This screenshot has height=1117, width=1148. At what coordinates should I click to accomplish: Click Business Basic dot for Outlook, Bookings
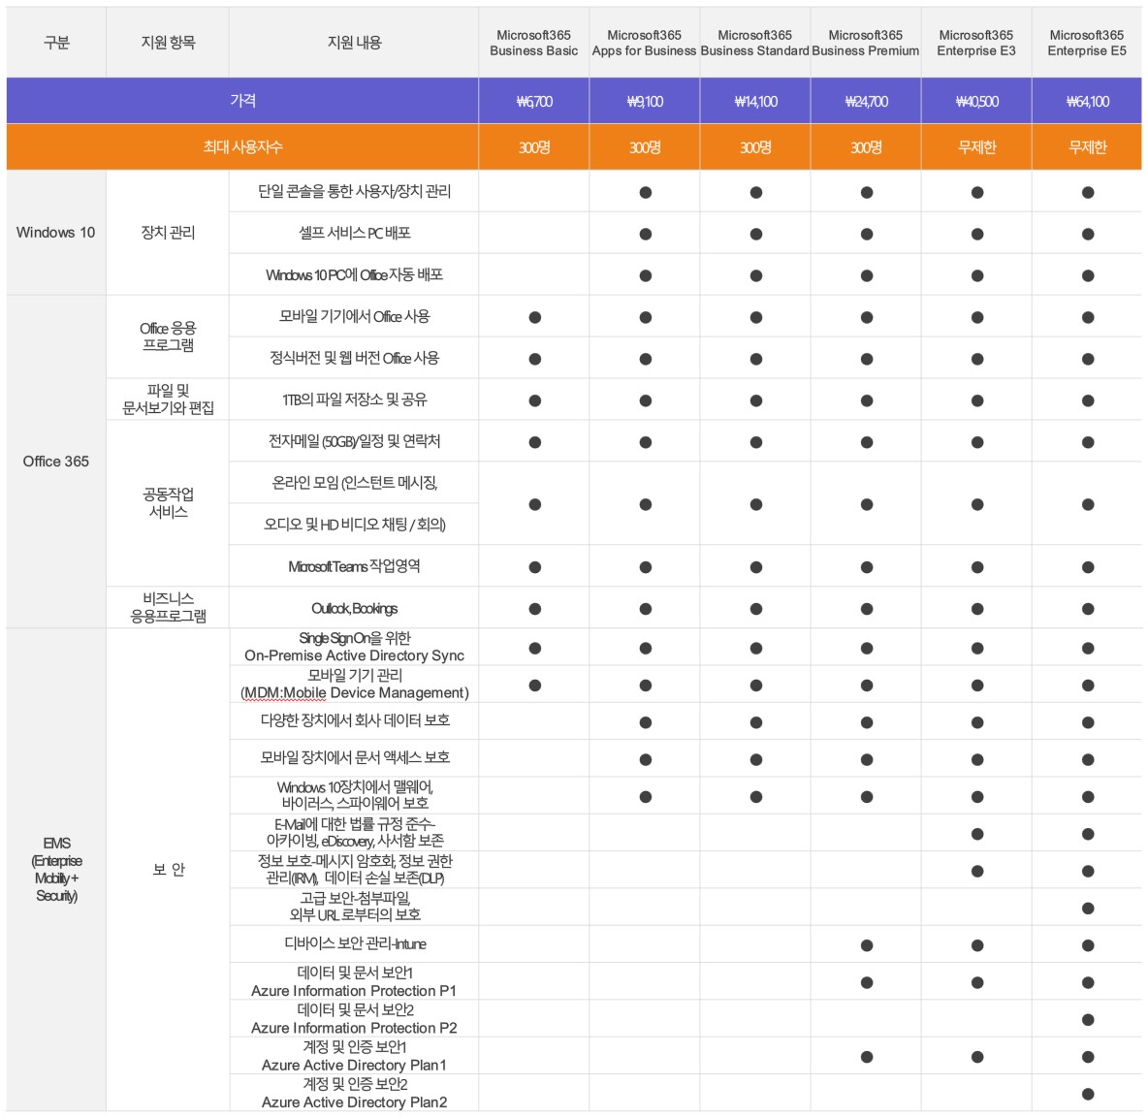point(535,609)
